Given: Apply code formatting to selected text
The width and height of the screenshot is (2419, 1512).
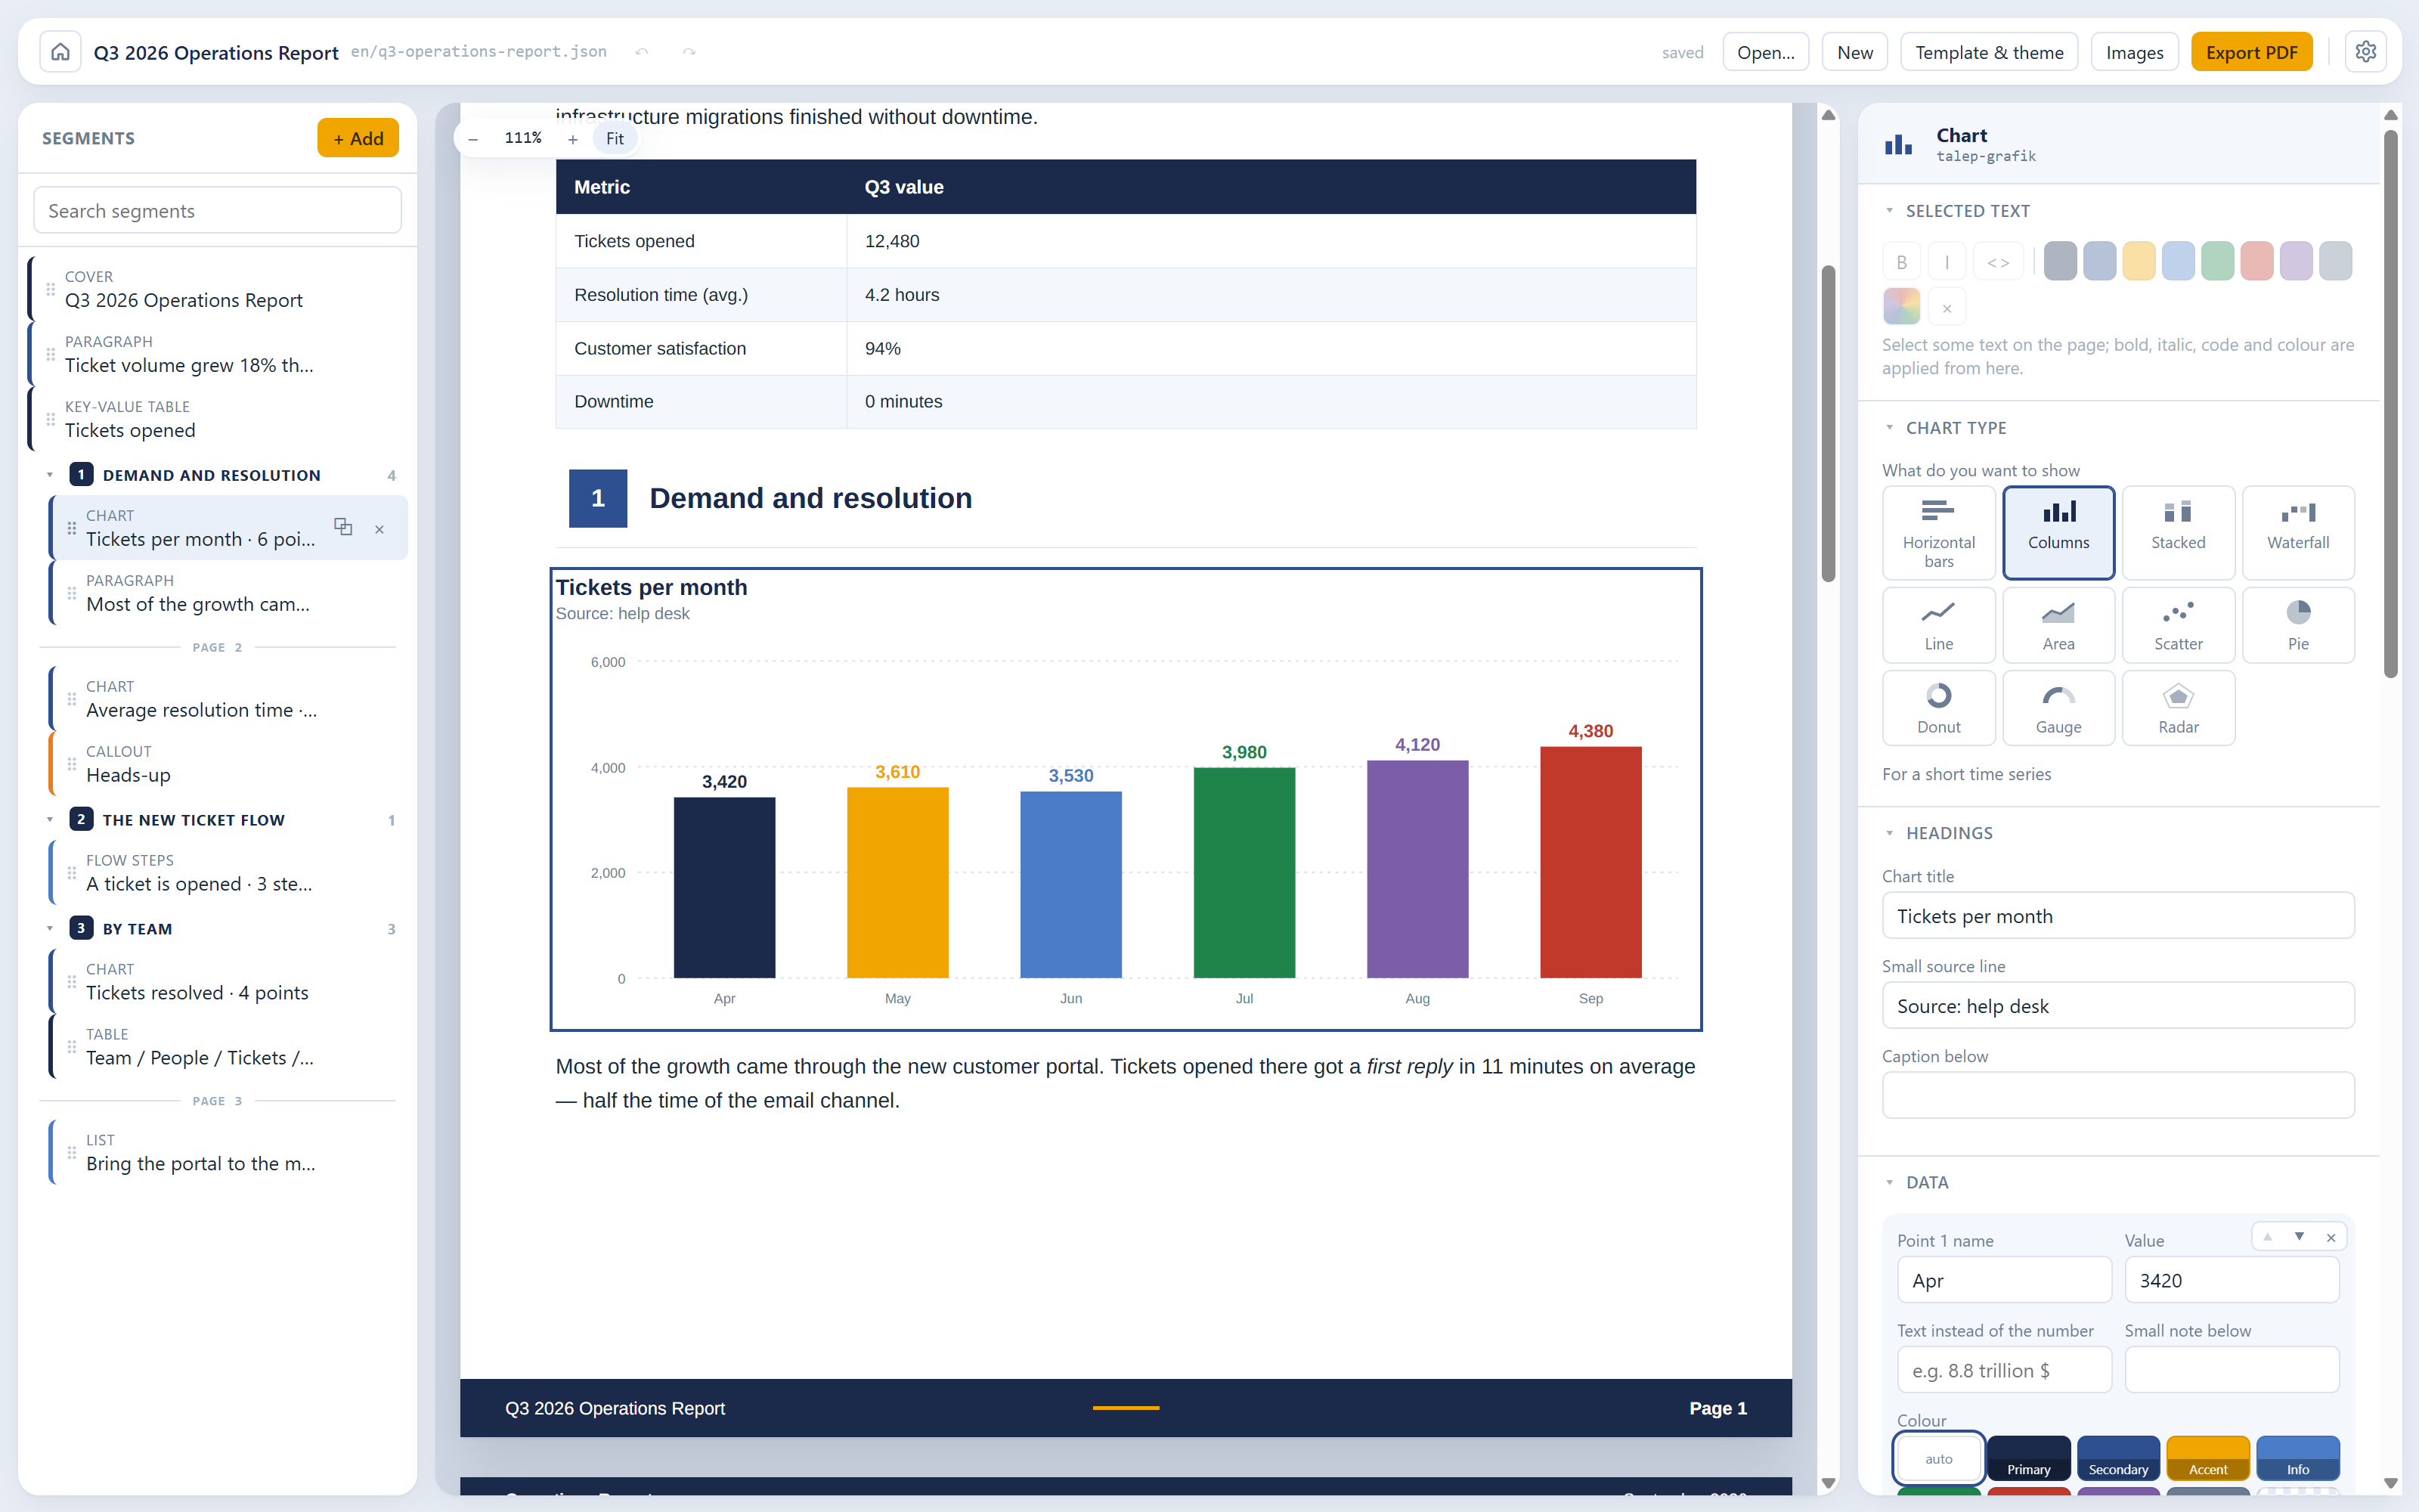Looking at the screenshot, I should pos(1998,262).
